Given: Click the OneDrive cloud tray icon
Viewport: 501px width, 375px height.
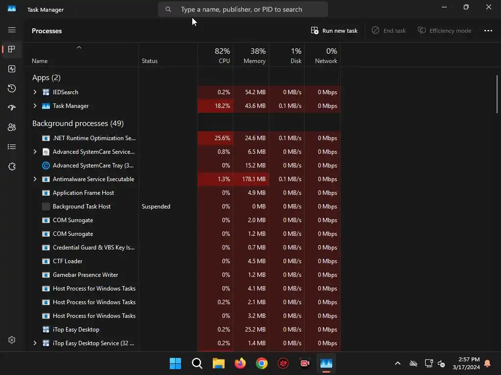Looking at the screenshot, I should (413, 363).
